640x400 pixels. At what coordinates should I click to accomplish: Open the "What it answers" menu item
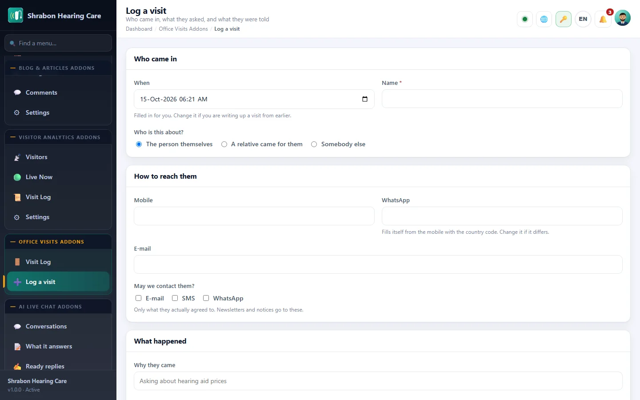point(58,347)
